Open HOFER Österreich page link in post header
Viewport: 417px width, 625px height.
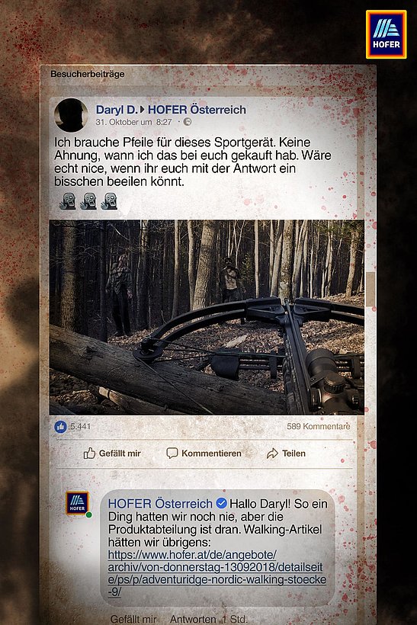(x=197, y=110)
